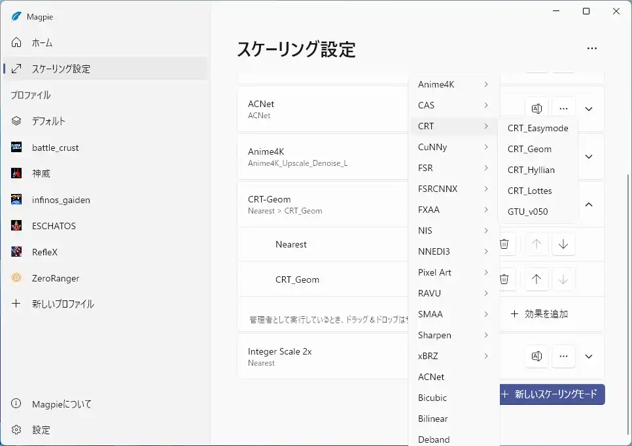
Task: Delete the Nearest effect with its trash icon
Action: coord(504,244)
